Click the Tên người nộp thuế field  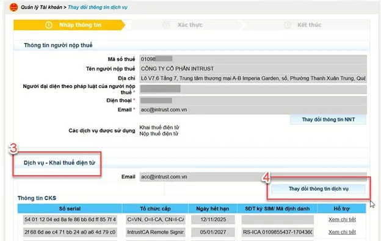[x=253, y=69]
